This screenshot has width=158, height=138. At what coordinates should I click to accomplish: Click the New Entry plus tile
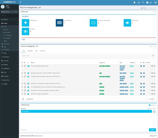[x=25, y=23]
